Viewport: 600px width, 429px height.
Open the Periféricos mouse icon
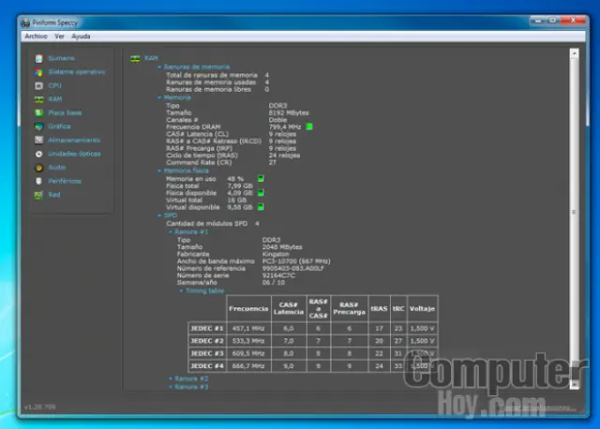[x=38, y=181]
